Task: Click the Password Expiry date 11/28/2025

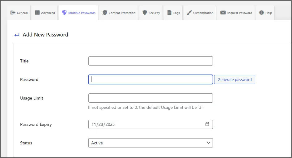Action: 103,124
